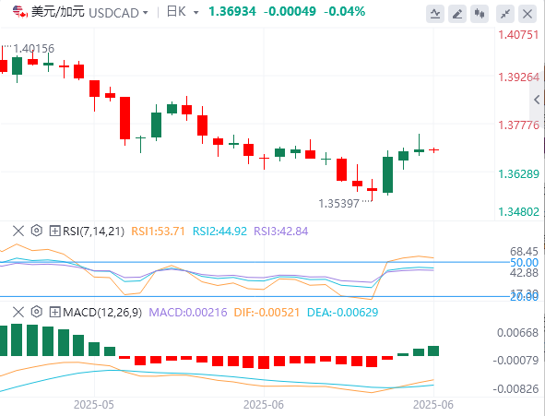Click the MACD(12,26,9) indicator label
The width and height of the screenshot is (545, 416).
tap(102, 313)
